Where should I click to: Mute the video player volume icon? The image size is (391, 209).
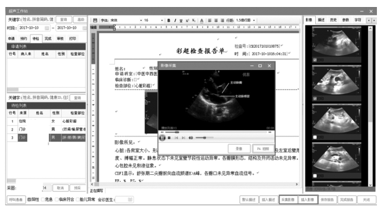click(x=191, y=138)
